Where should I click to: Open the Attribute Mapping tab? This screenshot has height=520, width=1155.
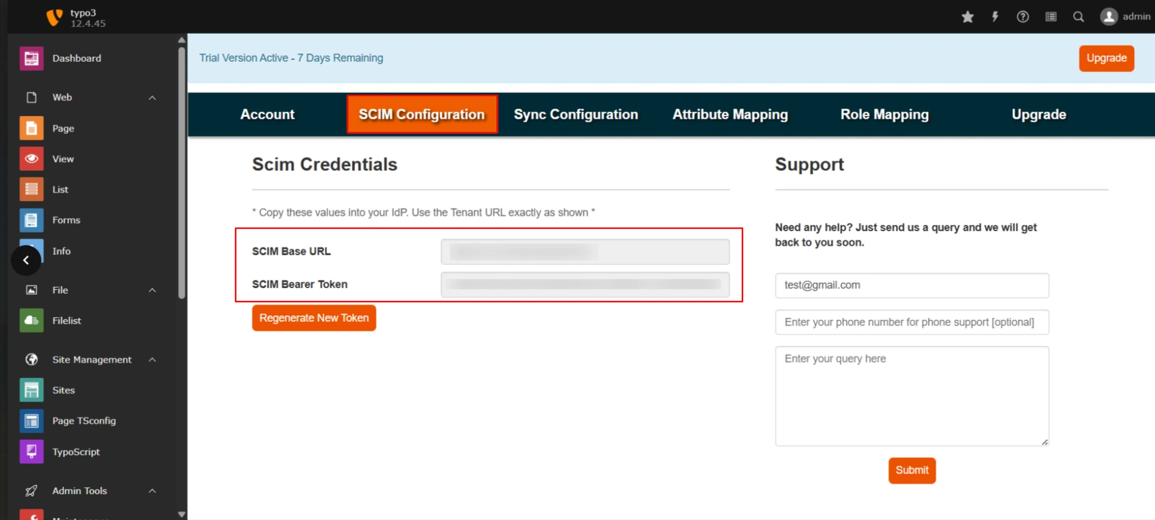click(x=730, y=114)
